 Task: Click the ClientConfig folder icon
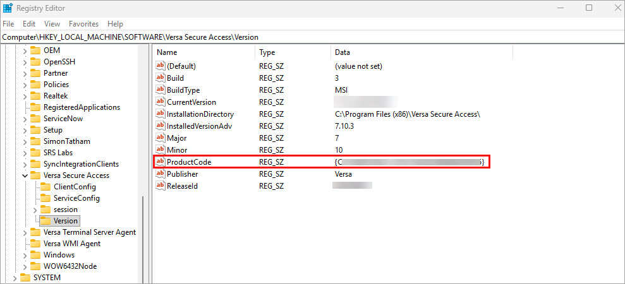[x=46, y=187]
